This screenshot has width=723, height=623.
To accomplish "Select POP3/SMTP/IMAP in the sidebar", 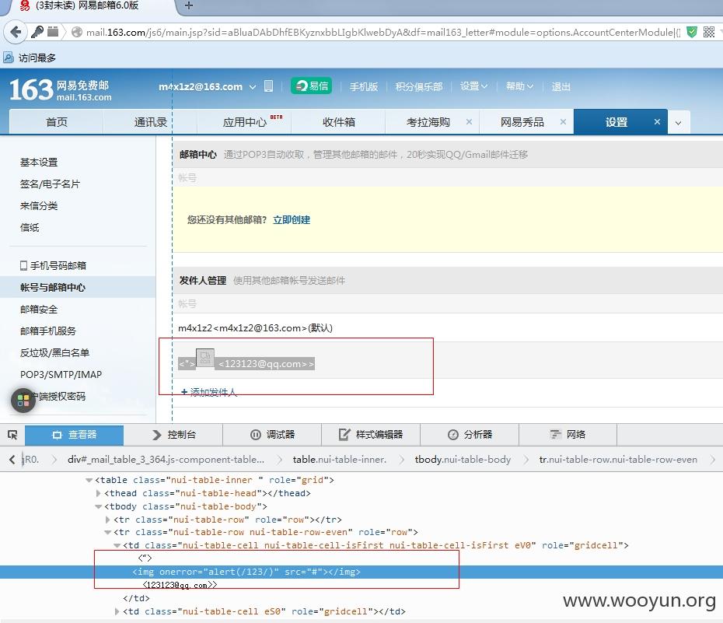I will click(x=61, y=374).
